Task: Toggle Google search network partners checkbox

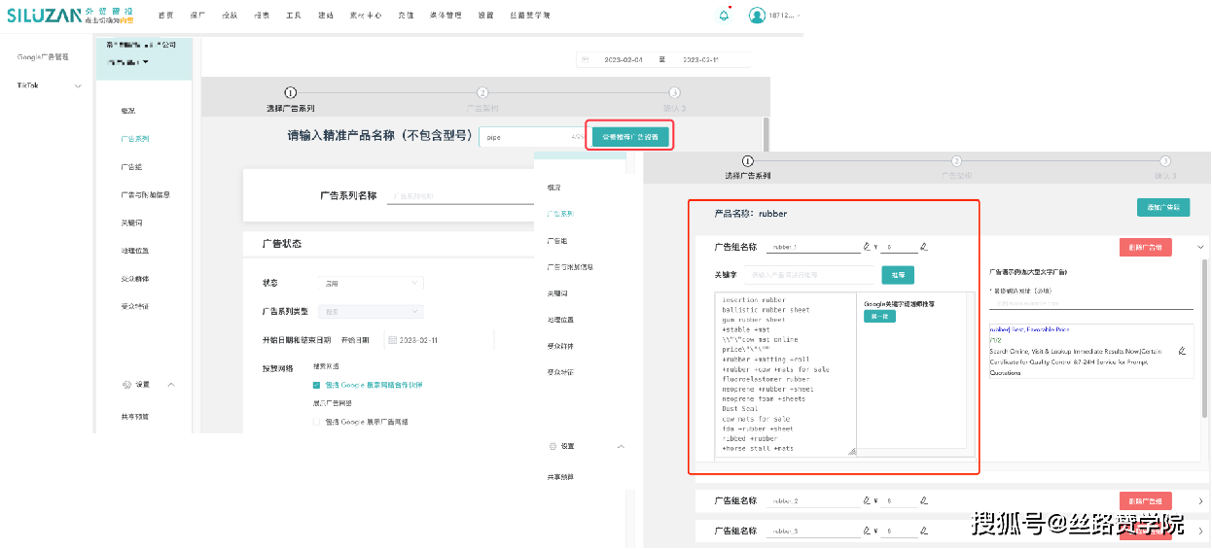Action: [316, 385]
